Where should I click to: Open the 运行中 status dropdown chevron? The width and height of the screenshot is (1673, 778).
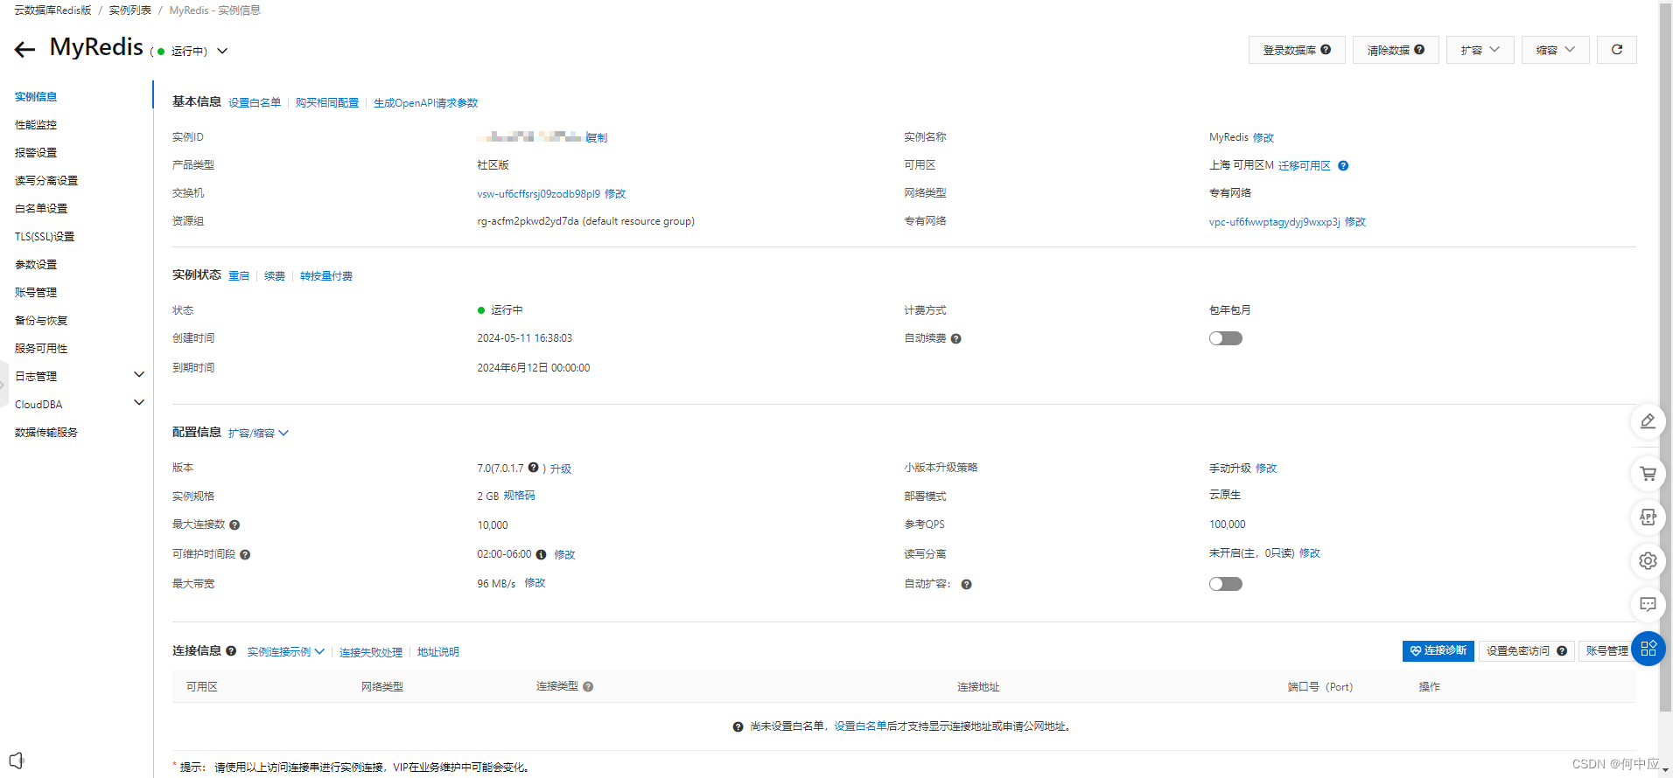point(222,52)
